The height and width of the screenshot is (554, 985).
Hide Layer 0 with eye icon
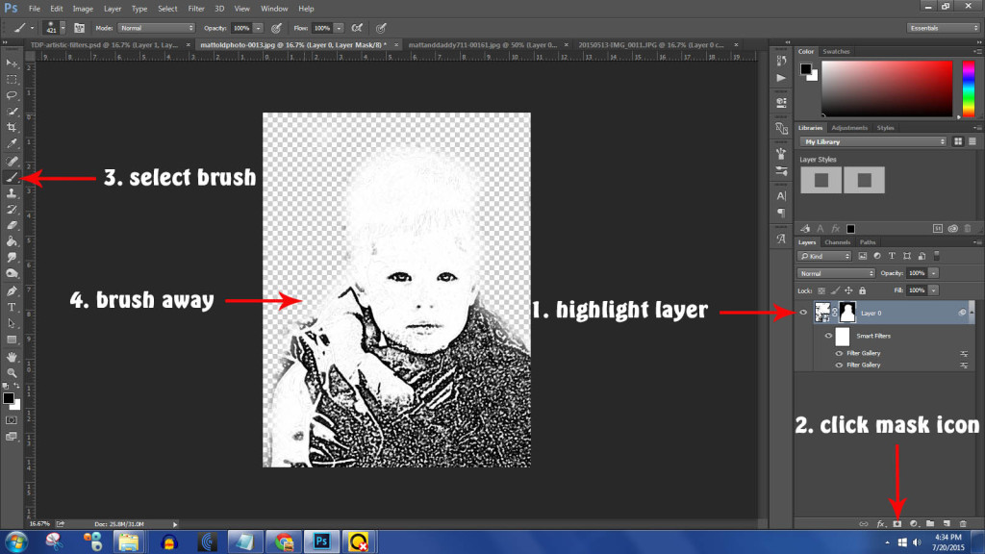803,313
